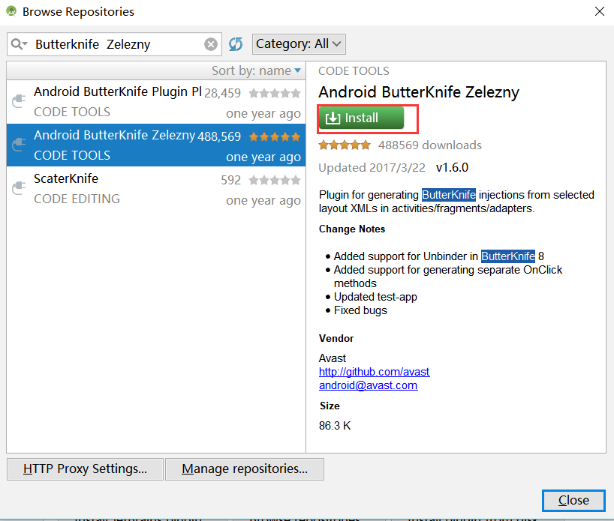The image size is (614, 521).
Task: Click the search magnifier history icon
Action: click(19, 44)
